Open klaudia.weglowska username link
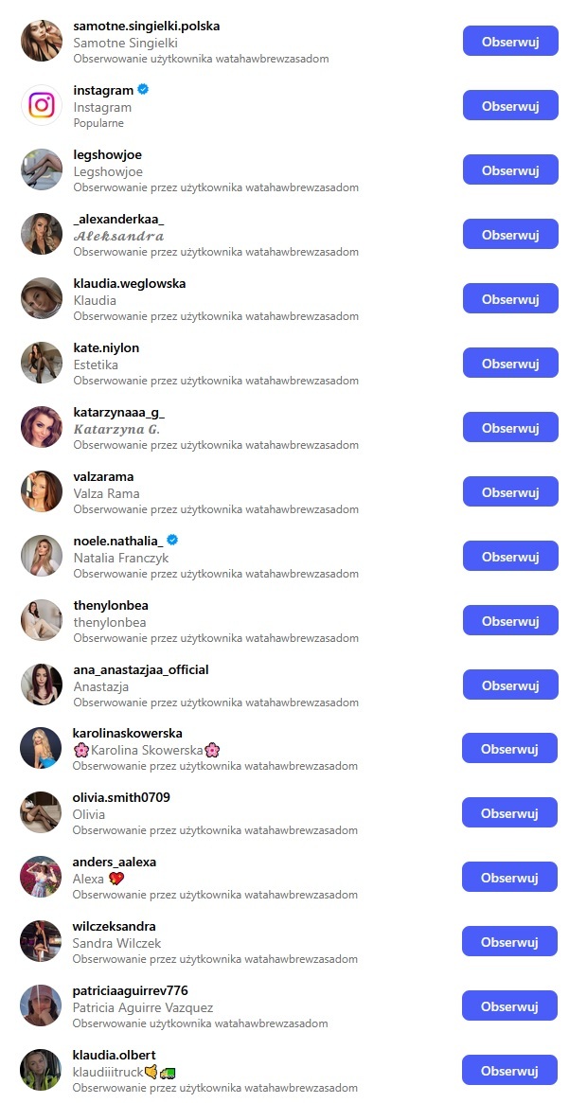The width and height of the screenshot is (587, 1103). tap(130, 283)
